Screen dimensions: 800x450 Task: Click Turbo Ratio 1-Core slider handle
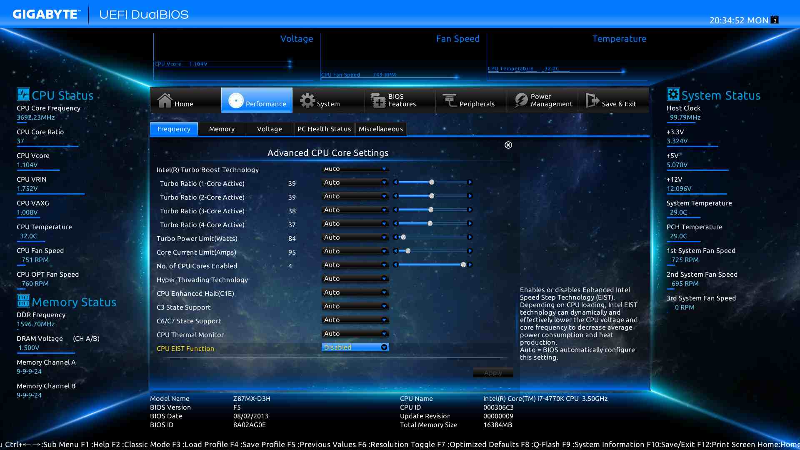pyautogui.click(x=432, y=182)
